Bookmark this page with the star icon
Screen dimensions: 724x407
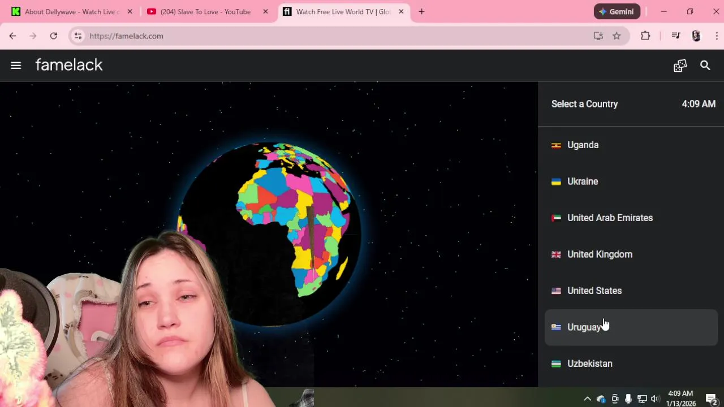click(617, 36)
